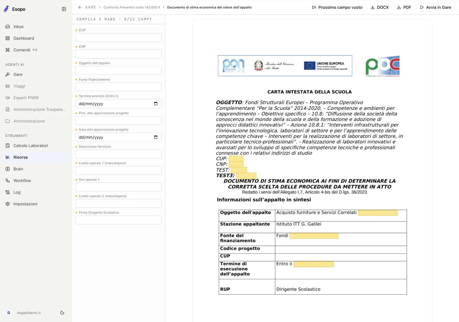Go to GARE breadcrumb
Screen dimensions: 459x322
coord(91,7)
